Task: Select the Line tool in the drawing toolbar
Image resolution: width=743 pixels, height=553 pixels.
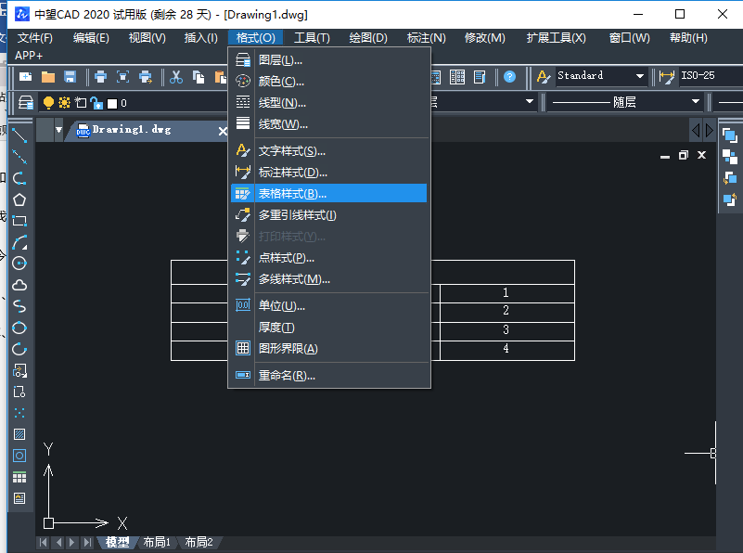Action: (20, 135)
